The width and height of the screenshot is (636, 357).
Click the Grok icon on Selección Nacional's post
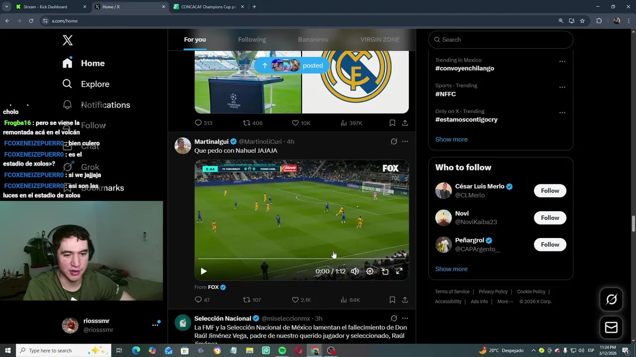click(394, 318)
